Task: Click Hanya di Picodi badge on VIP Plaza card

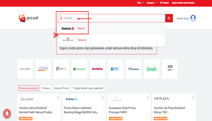Action: [x=161, y=119]
